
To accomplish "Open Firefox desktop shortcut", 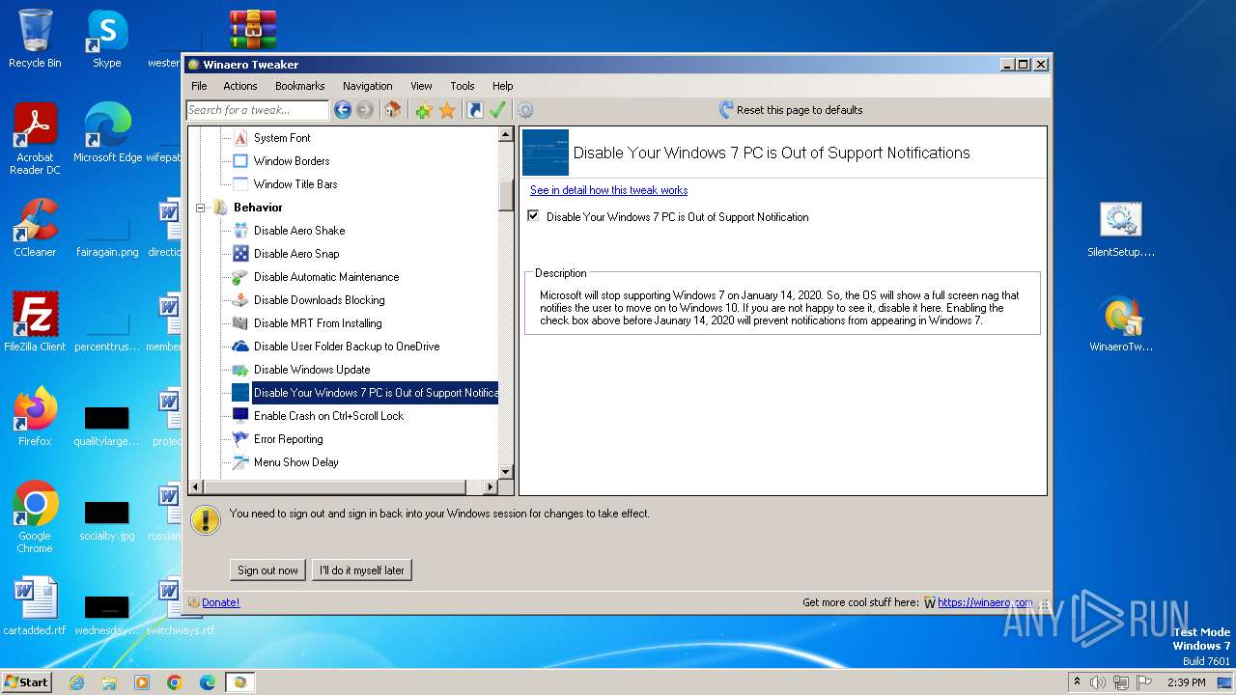I will coord(35,416).
